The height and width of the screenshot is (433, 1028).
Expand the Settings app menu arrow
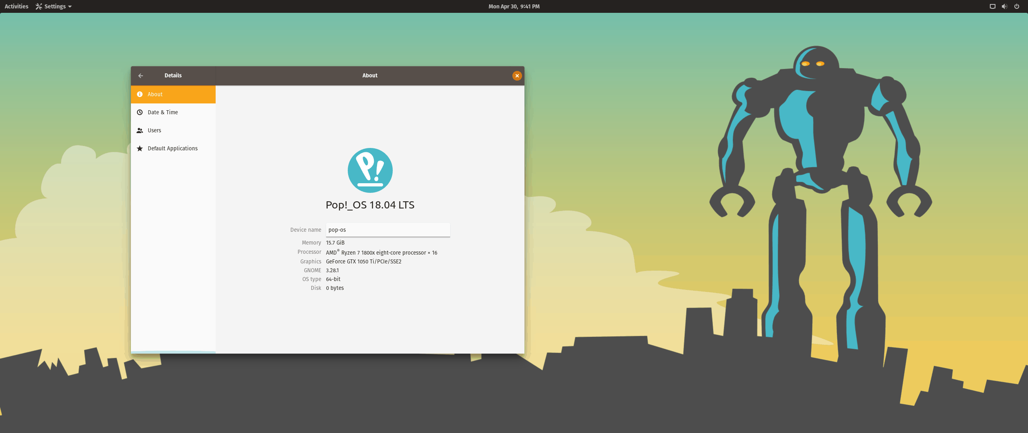pyautogui.click(x=70, y=6)
